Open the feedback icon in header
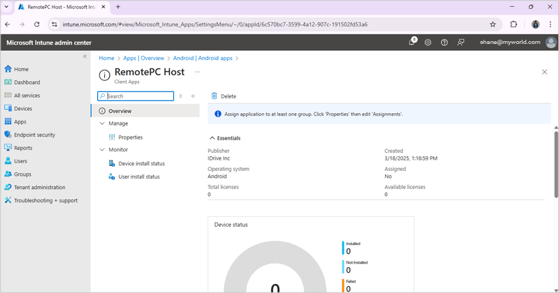Viewport: 559px width, 293px height. tap(460, 43)
